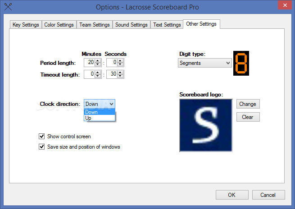Decrease period length seconds with down arrow
The height and width of the screenshot is (209, 295).
click(x=120, y=64)
